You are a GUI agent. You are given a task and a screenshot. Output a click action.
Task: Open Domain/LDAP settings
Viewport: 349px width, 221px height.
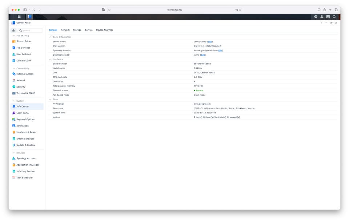tap(27, 61)
